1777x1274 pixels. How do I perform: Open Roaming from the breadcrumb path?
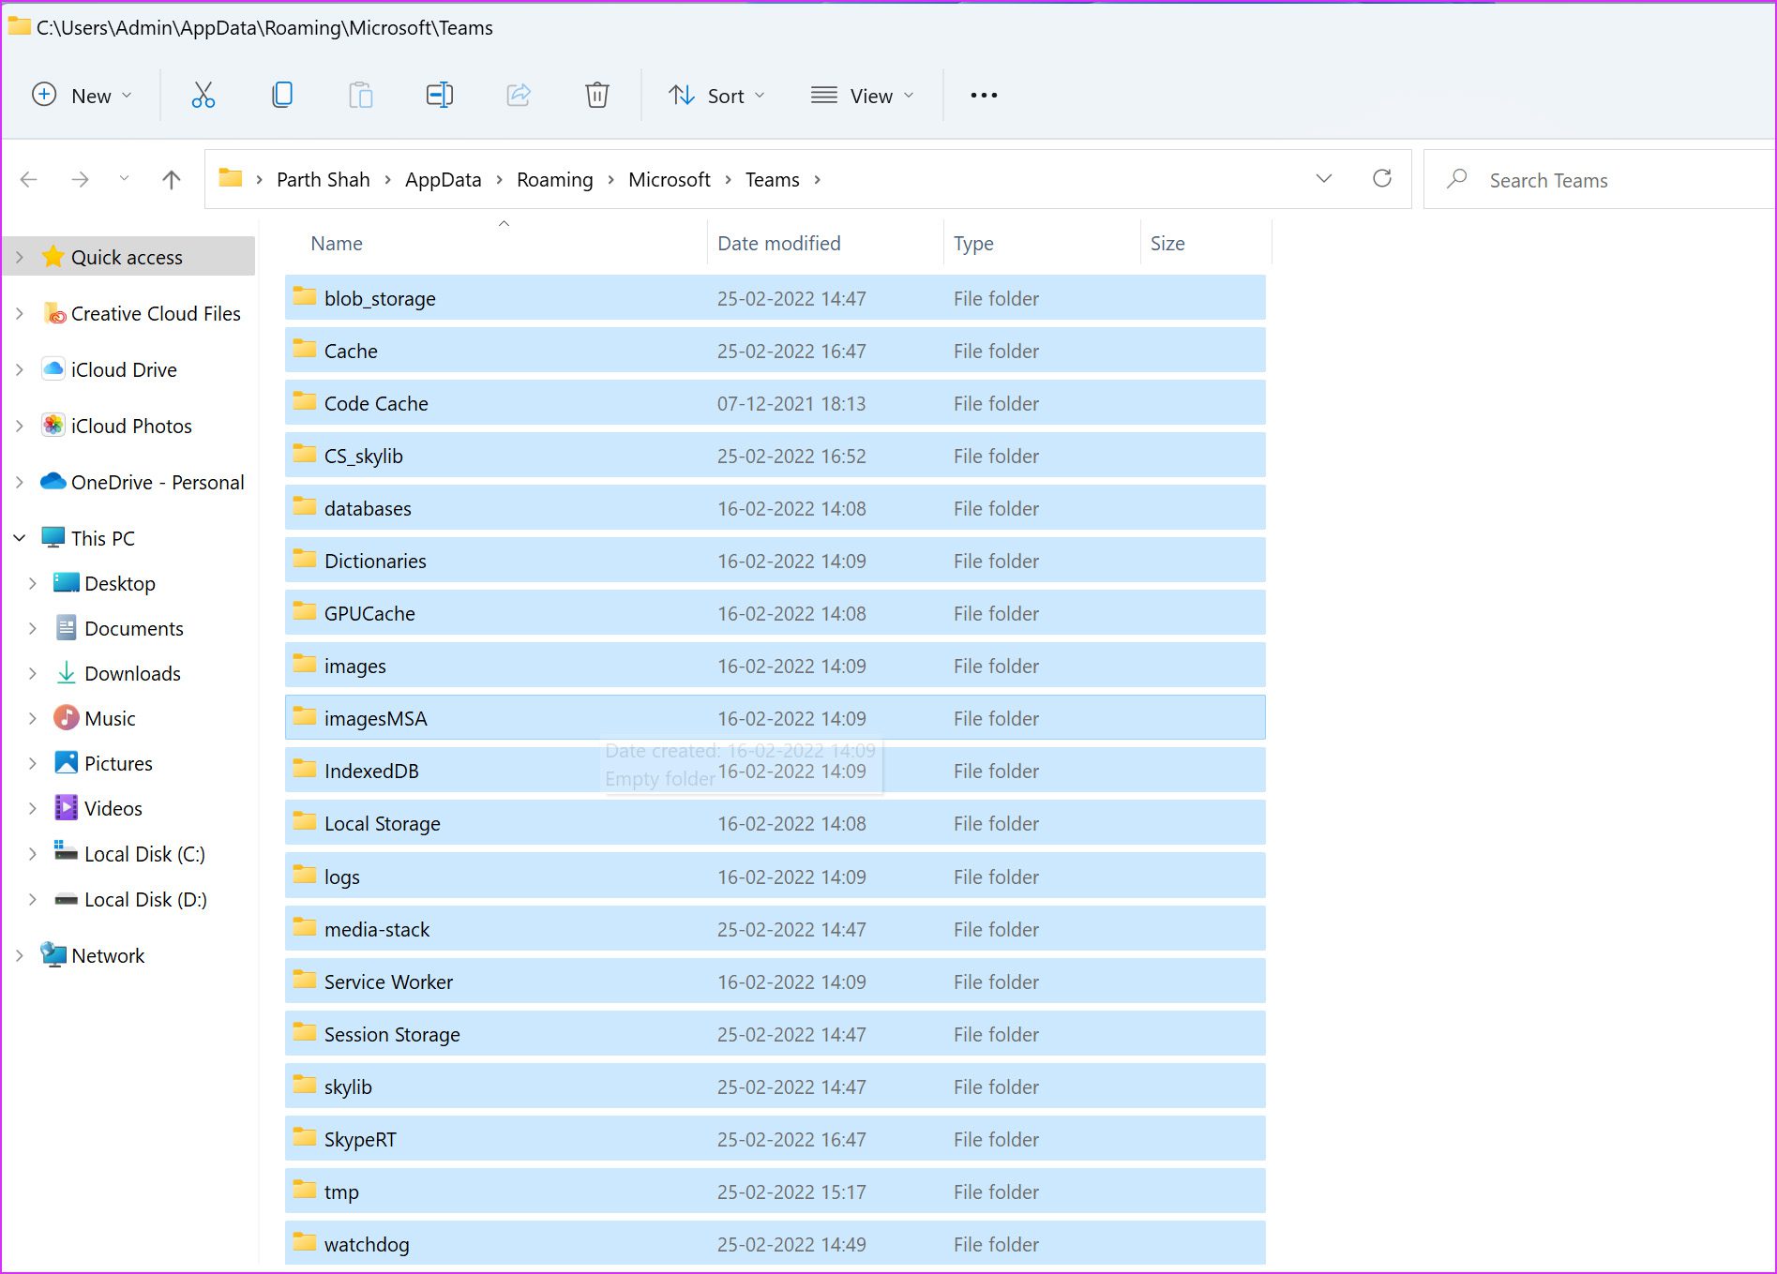[554, 179]
